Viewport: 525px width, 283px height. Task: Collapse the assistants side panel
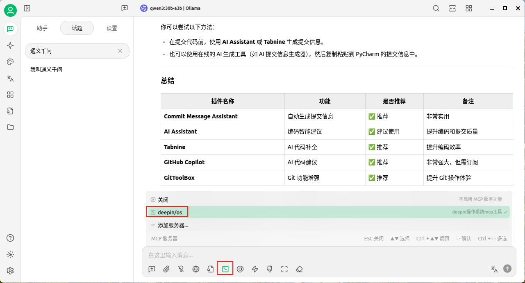[27, 8]
